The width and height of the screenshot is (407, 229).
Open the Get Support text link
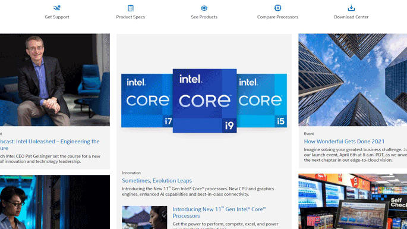[57, 17]
